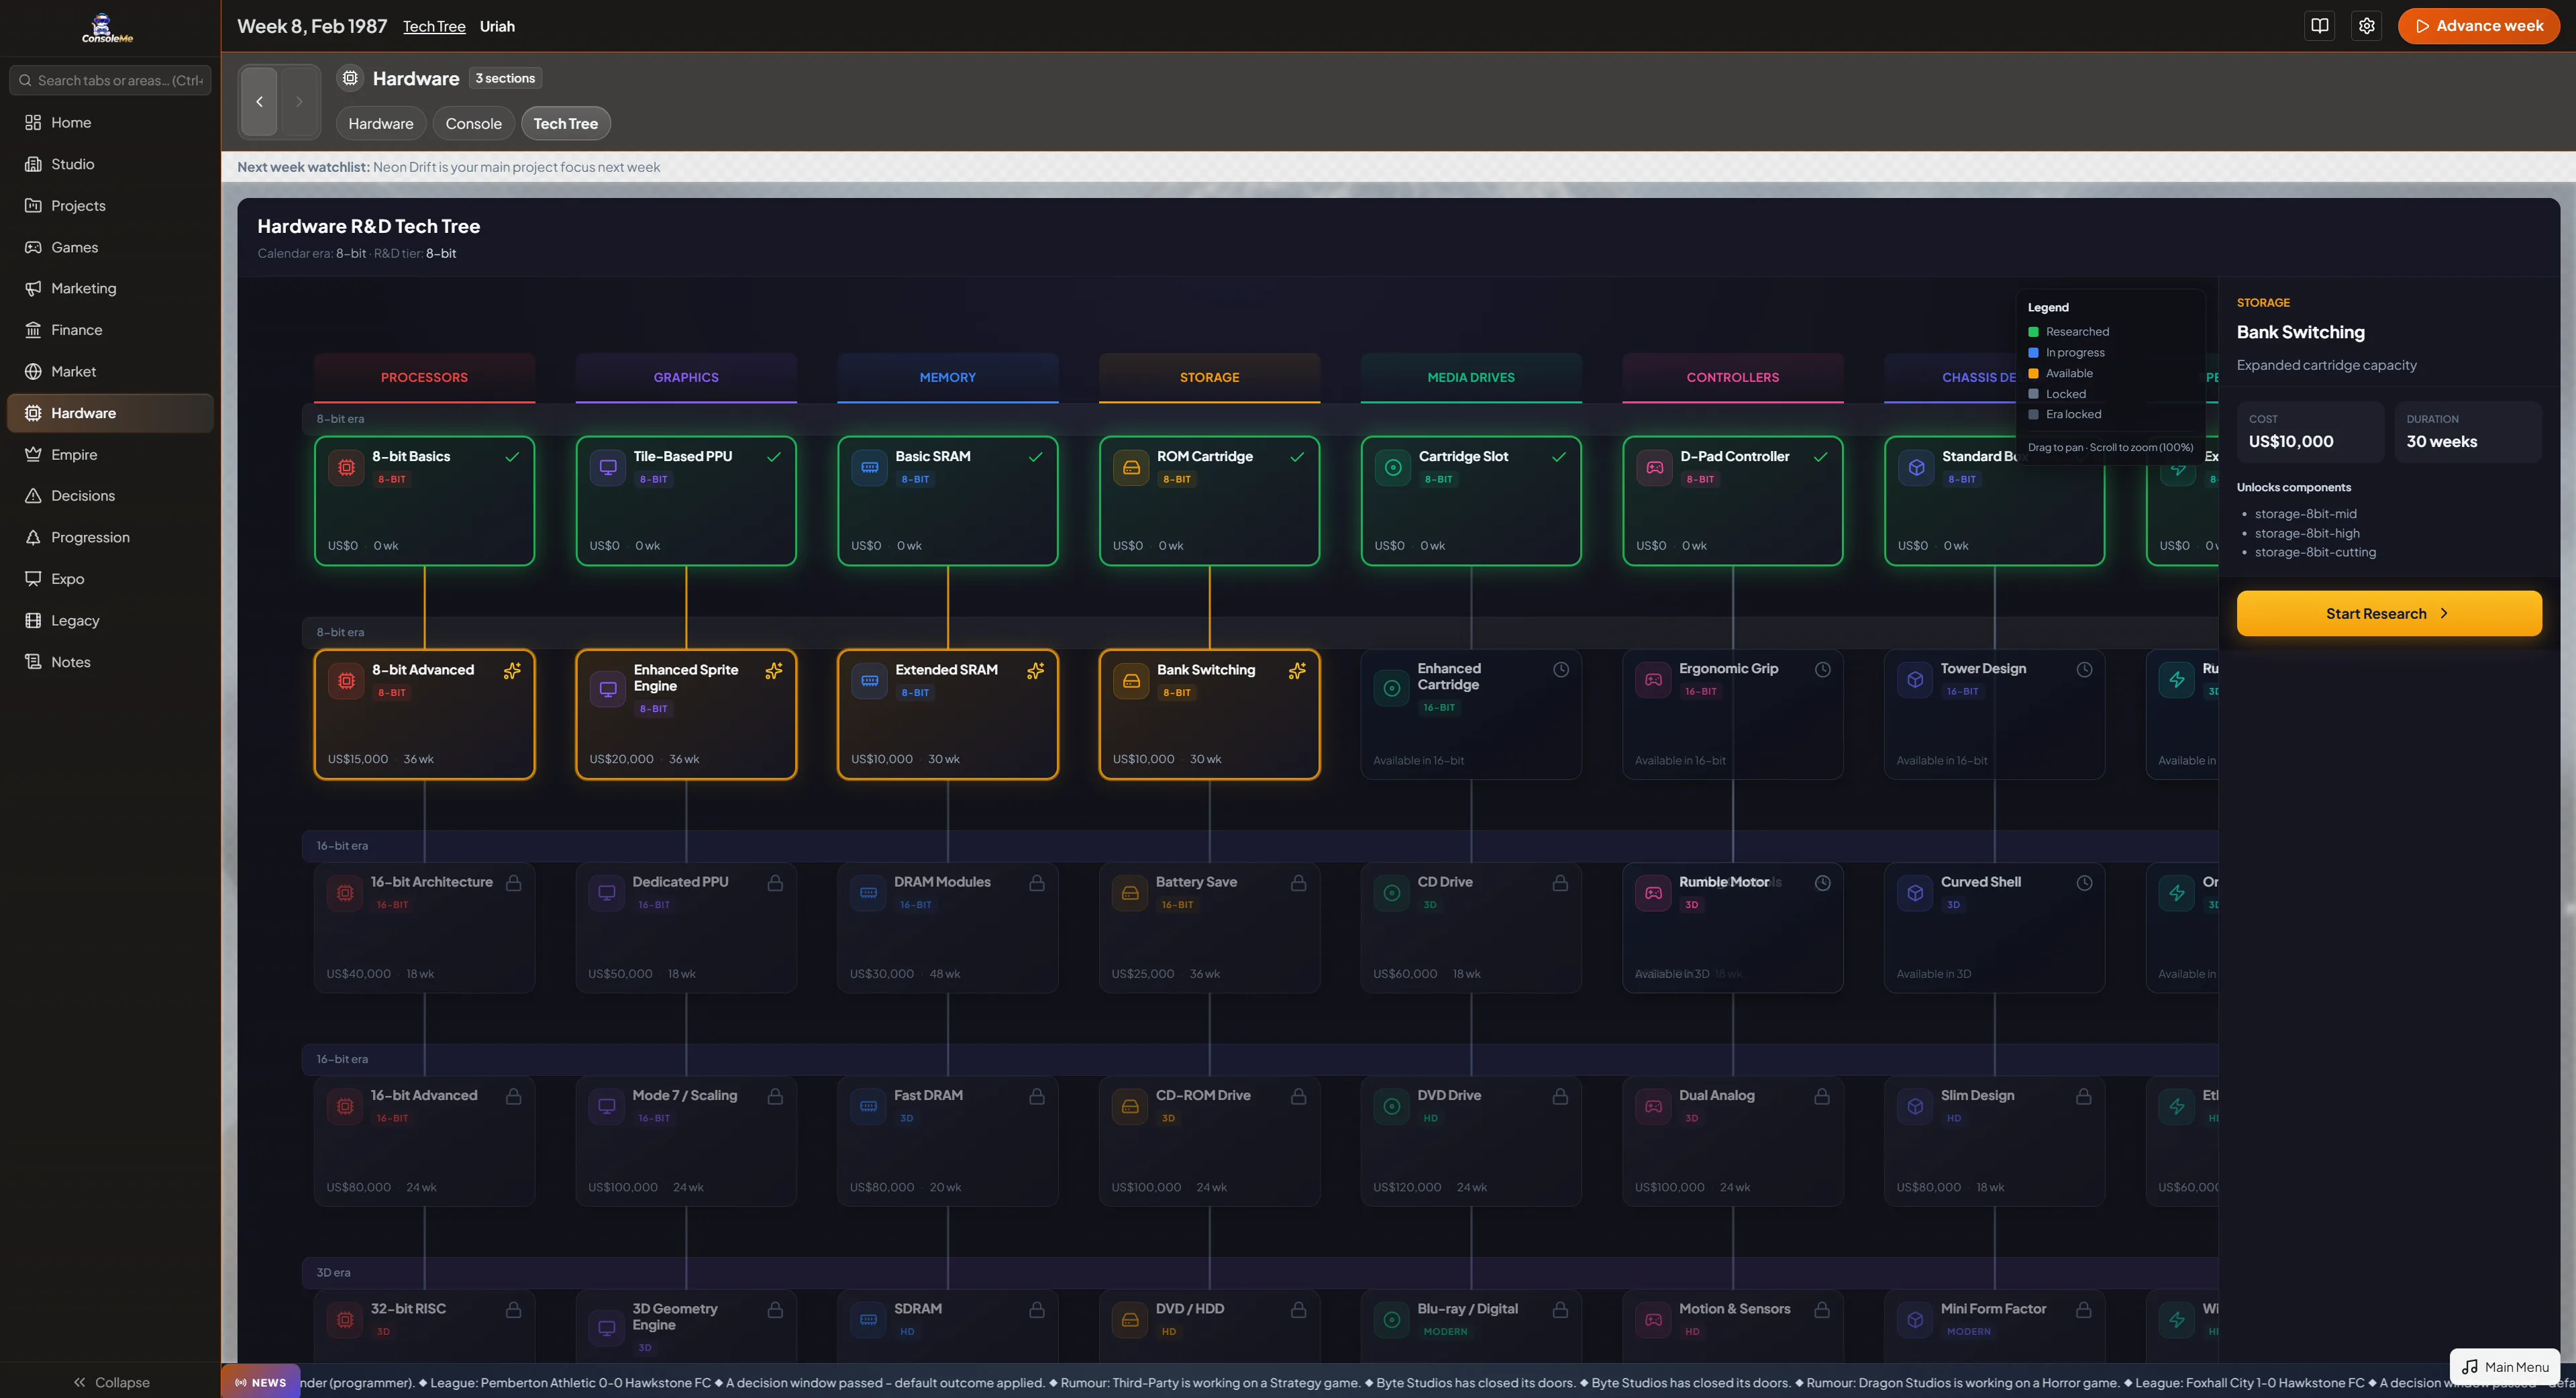
Task: Click Advance week button
Action: coord(2479,26)
